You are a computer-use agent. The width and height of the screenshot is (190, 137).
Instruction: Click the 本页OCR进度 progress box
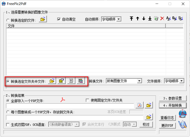point(136,112)
